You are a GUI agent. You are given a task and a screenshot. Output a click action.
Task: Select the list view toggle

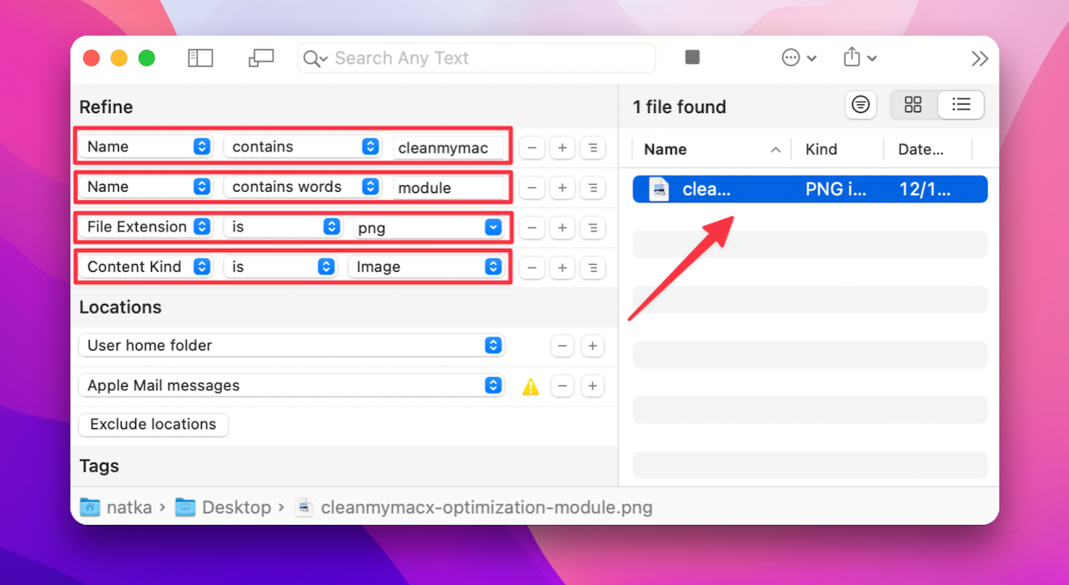pyautogui.click(x=961, y=104)
